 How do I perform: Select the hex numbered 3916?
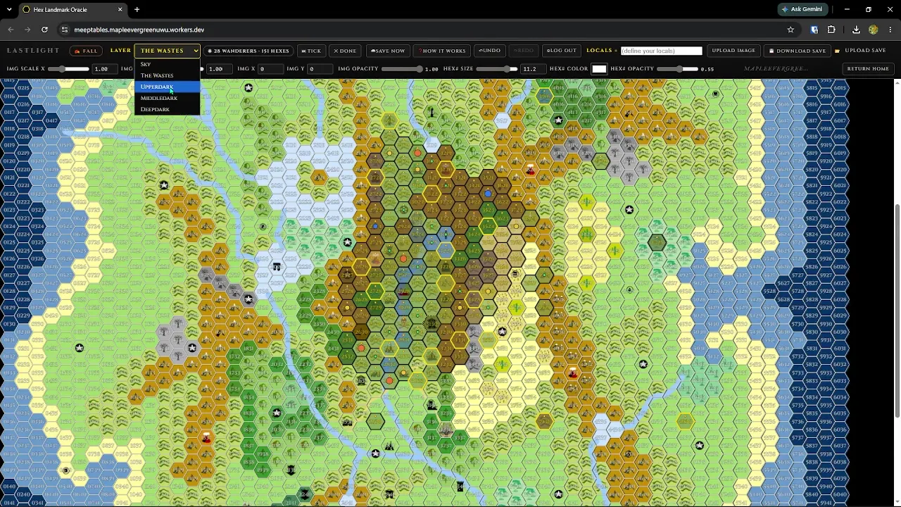tap(544, 96)
